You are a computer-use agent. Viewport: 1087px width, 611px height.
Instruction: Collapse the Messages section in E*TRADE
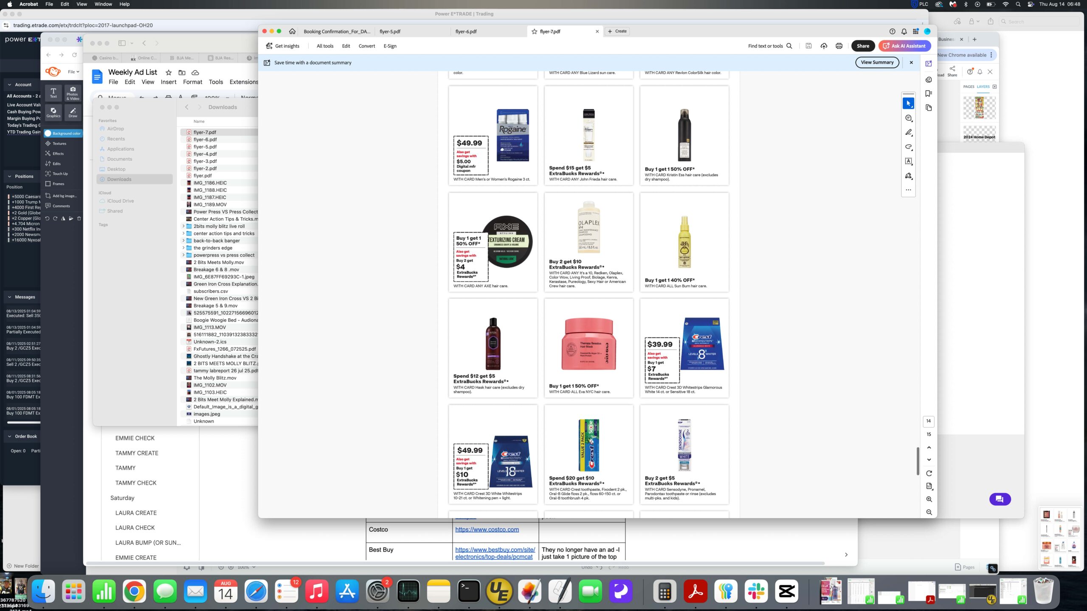9,297
